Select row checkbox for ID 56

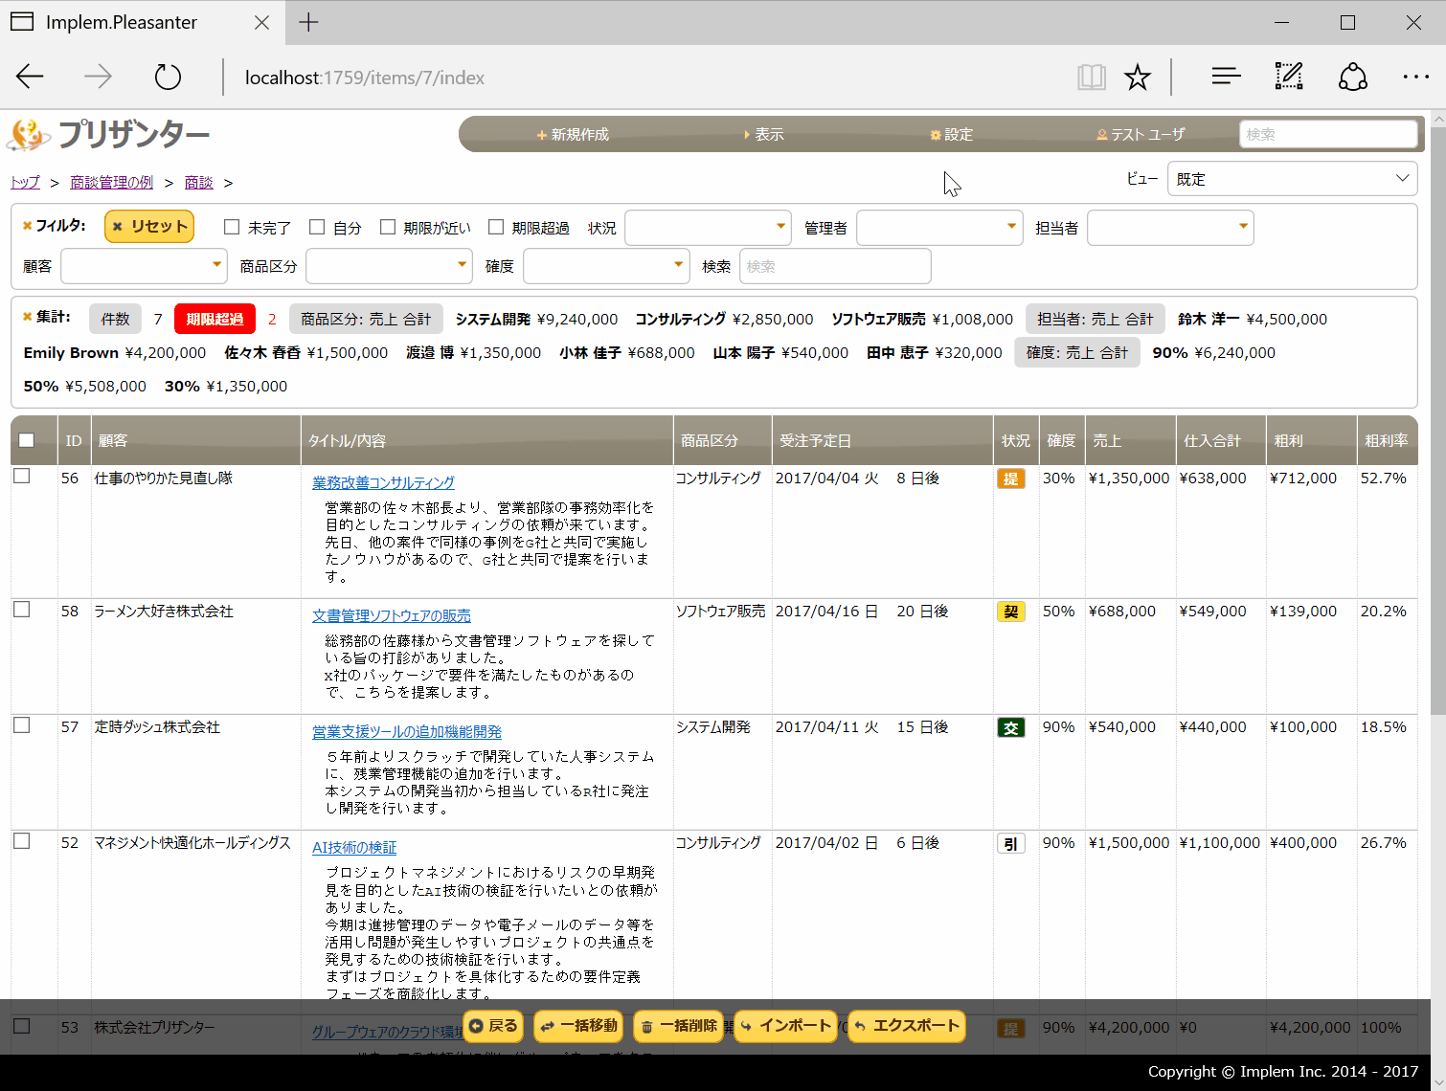(x=22, y=476)
